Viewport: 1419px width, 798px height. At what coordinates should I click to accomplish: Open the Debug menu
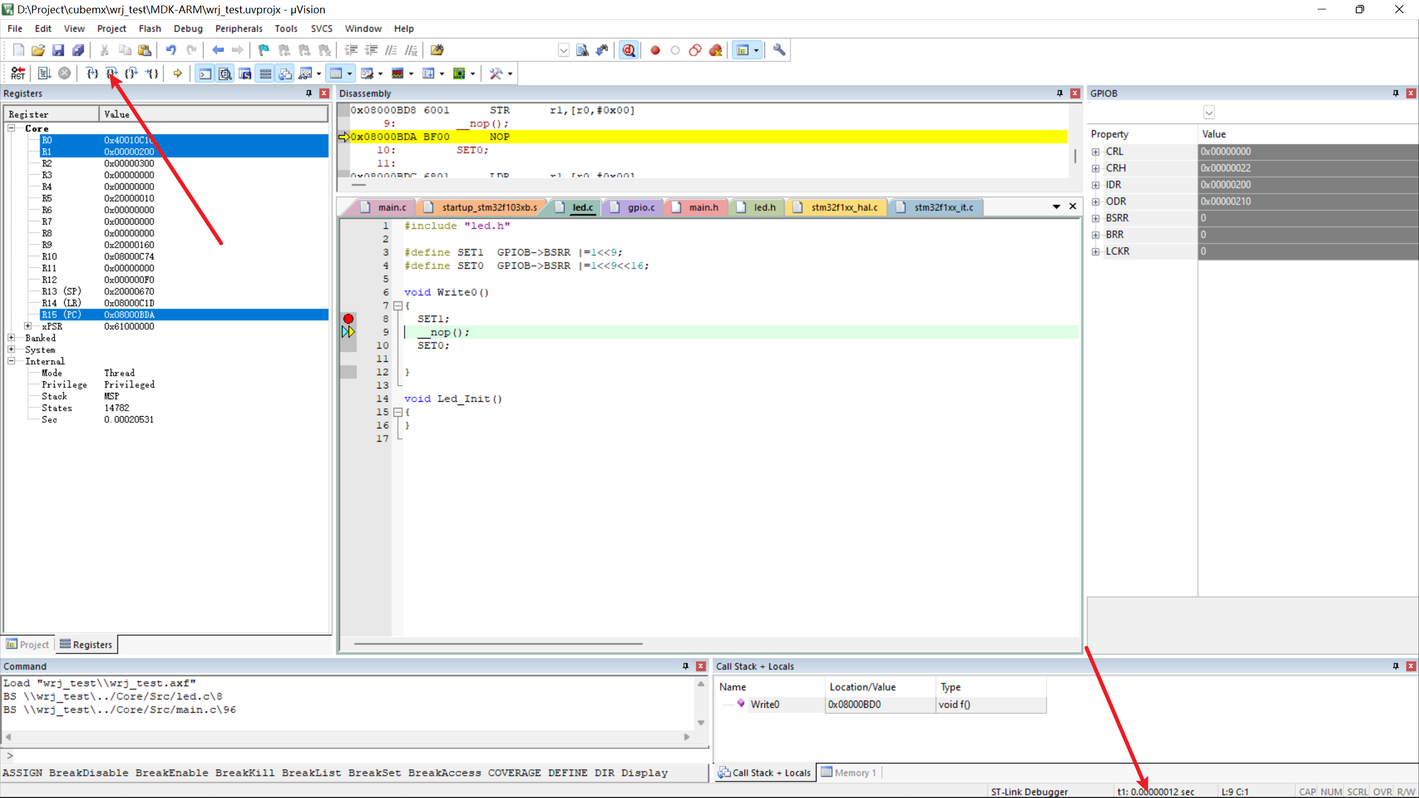pos(188,28)
